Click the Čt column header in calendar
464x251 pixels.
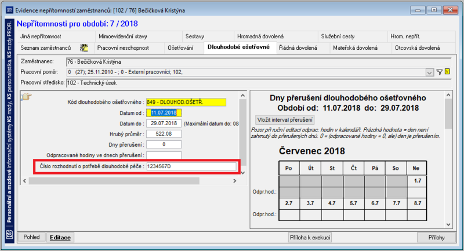coord(354,168)
